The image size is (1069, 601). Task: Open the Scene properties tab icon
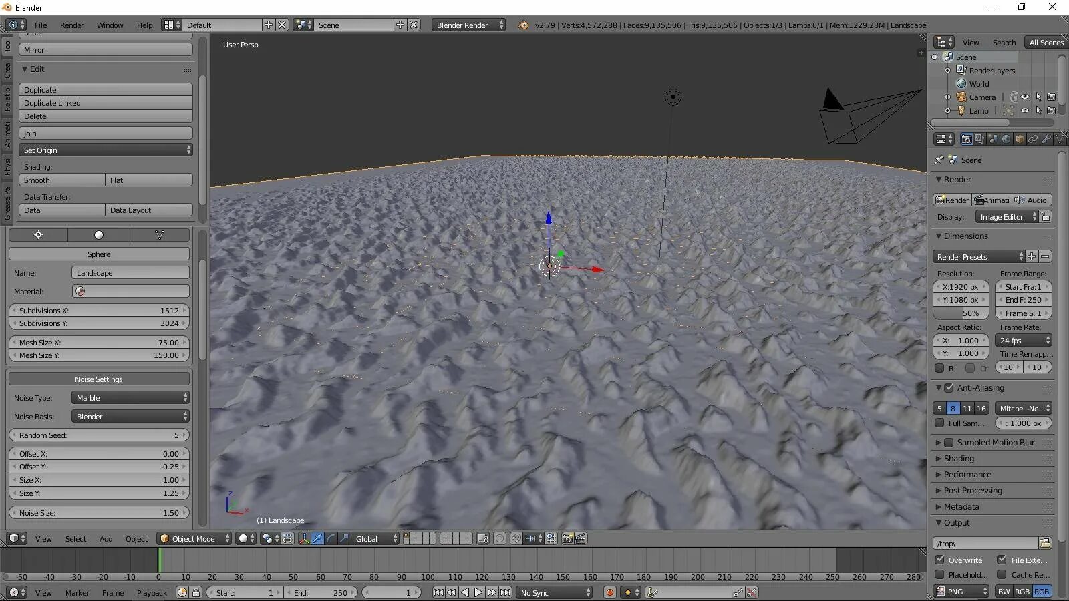(993, 139)
